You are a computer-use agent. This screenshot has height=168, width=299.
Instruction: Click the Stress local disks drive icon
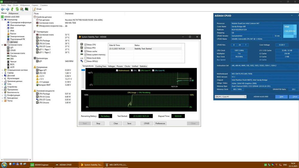click(x=82, y=58)
